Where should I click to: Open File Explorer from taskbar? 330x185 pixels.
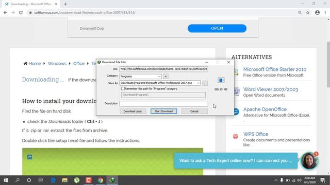click(x=65, y=180)
